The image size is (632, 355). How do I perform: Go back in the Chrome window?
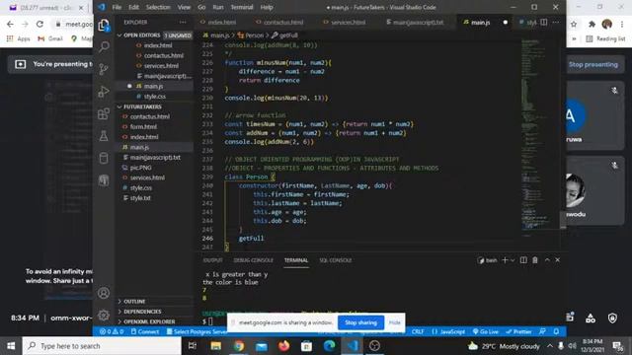pyautogui.click(x=10, y=24)
